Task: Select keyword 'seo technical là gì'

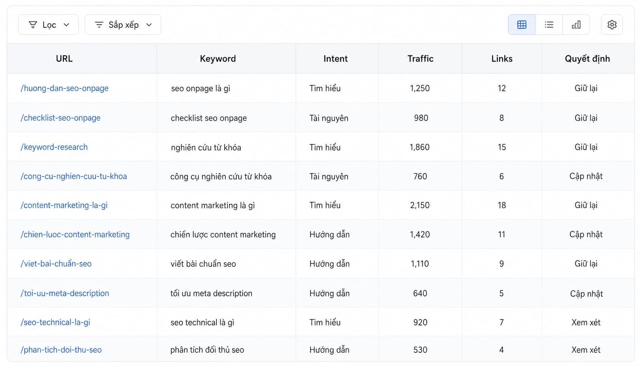Action: [202, 322]
